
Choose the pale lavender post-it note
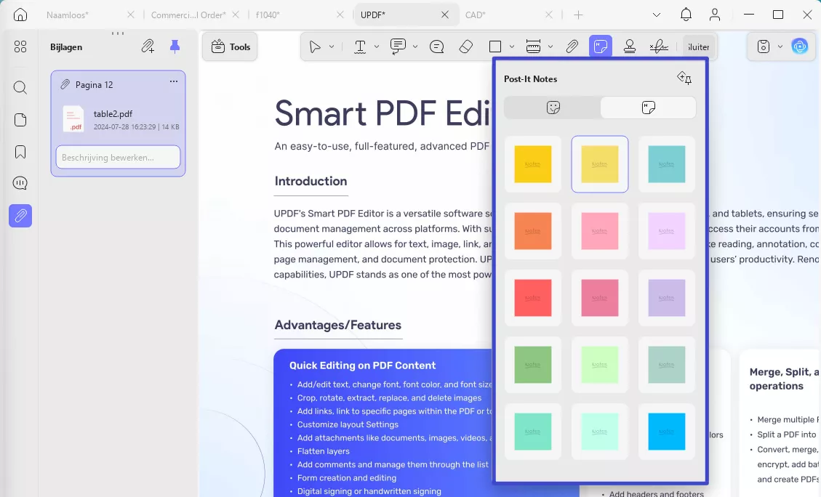(x=667, y=231)
